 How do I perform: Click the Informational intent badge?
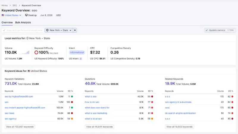coord(77,52)
